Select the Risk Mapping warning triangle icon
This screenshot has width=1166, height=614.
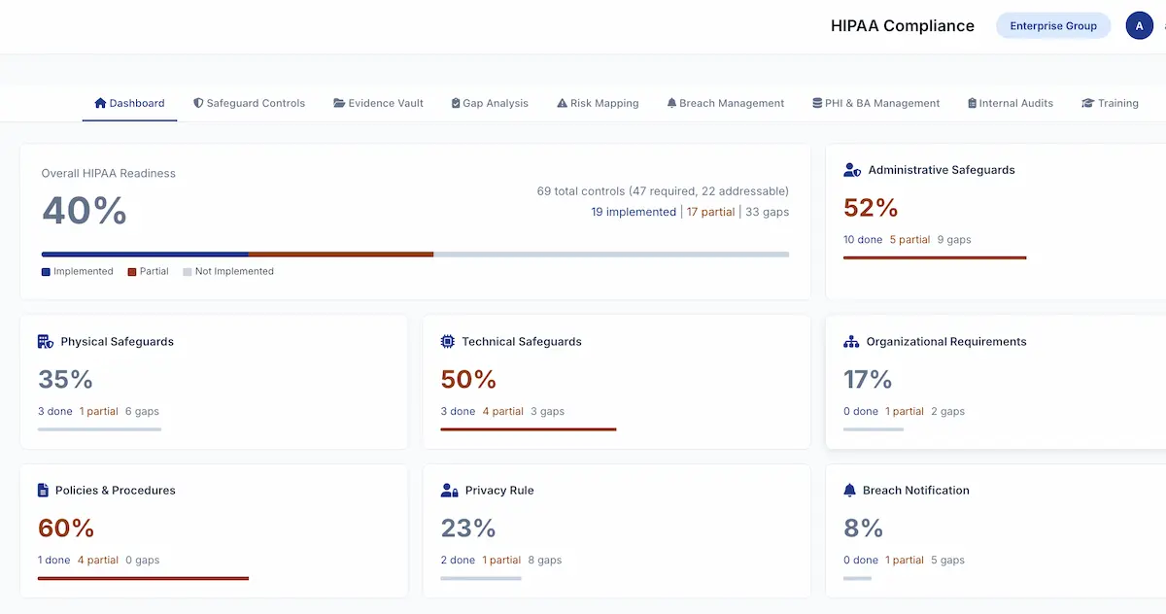(561, 102)
